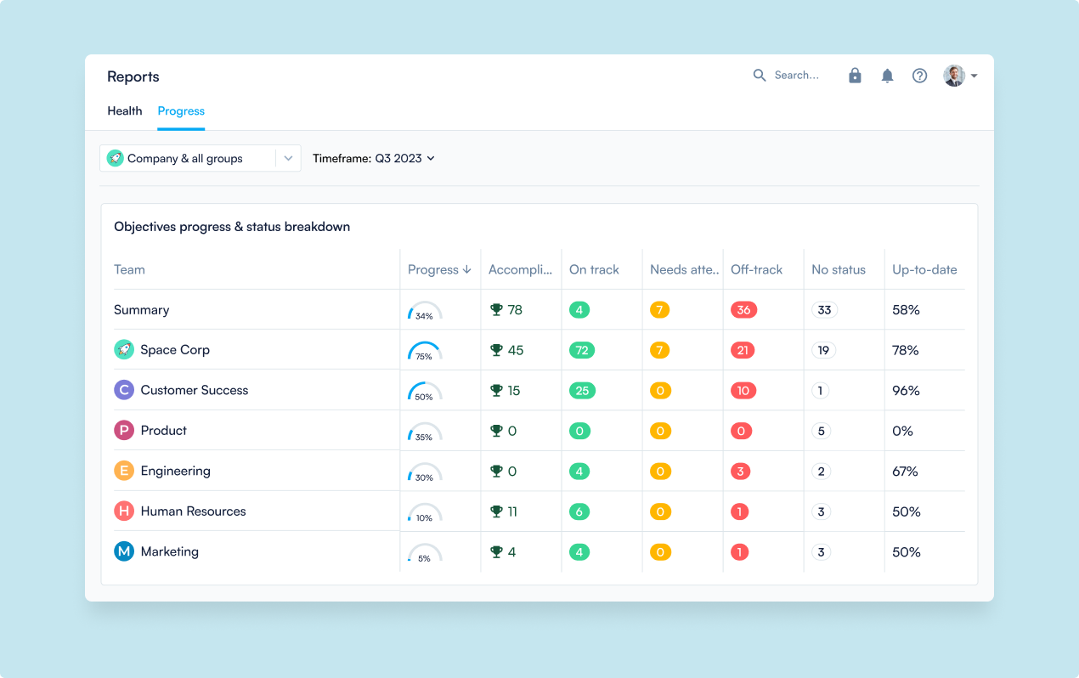Click Engineering 30% progress gauge
1079x678 pixels.
pos(425,472)
